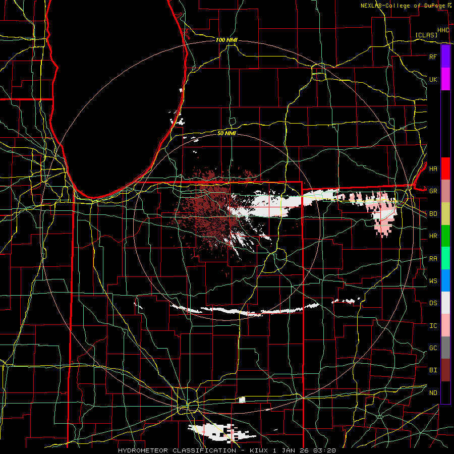Image resolution: width=454 pixels, height=454 pixels.
Task: Click the HA legend label
Action: tap(433, 169)
